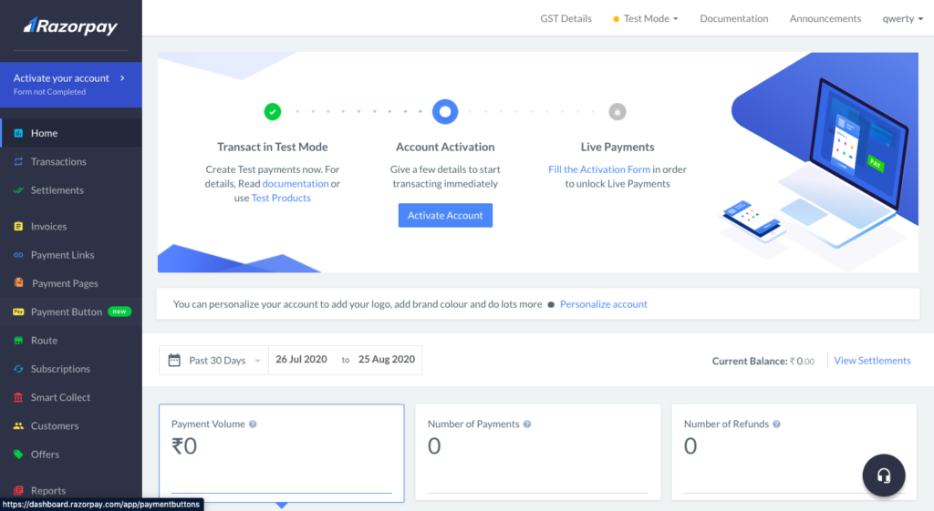Click the locked Live Payments step icon

point(617,112)
